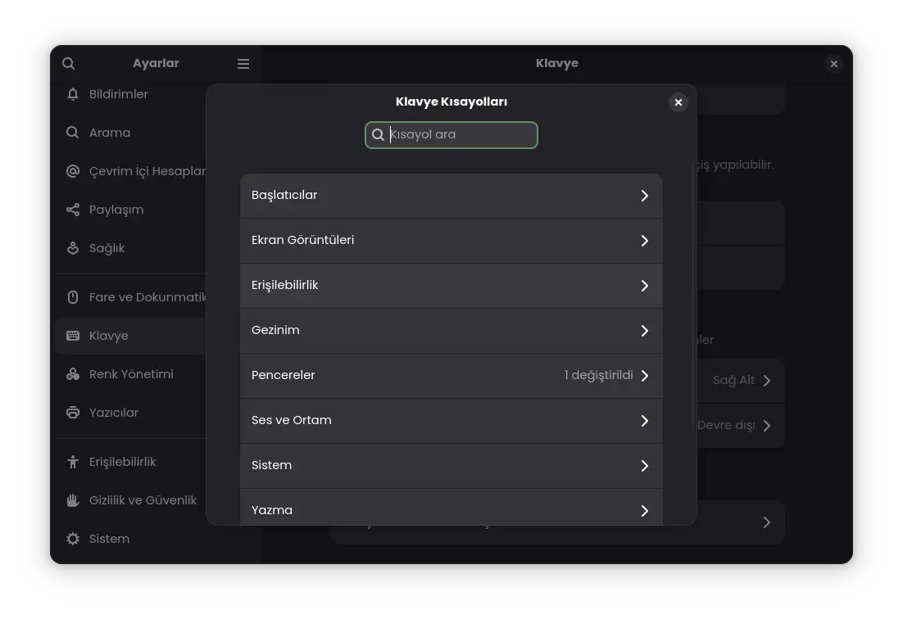Open Sağlık settings panel

pyautogui.click(x=131, y=248)
